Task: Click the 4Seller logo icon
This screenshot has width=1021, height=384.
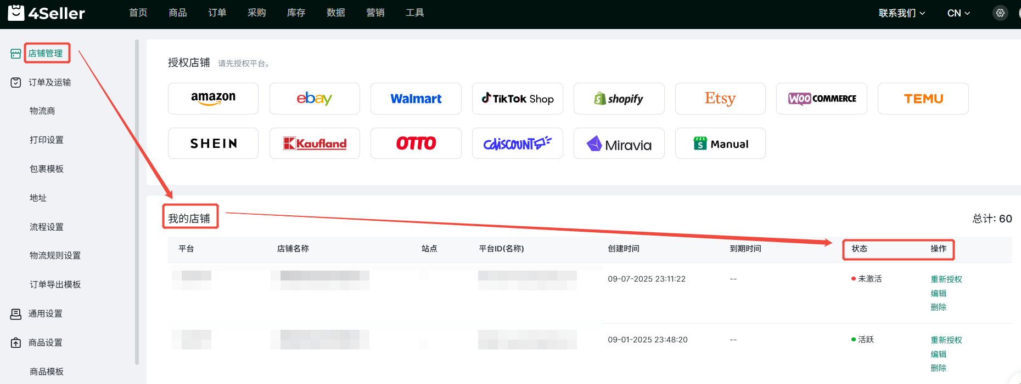Action: pos(16,13)
